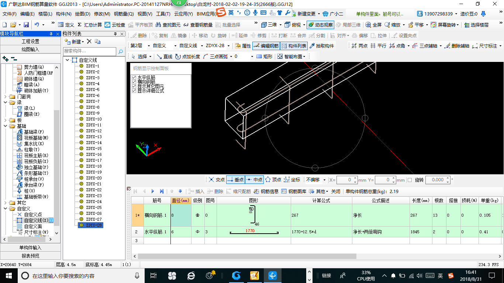Click 平移 pan tool

(x=415, y=25)
